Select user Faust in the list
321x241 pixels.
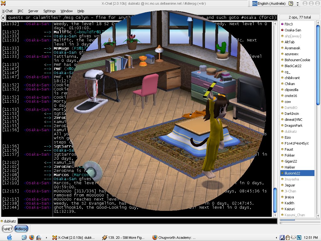[x=297, y=149]
